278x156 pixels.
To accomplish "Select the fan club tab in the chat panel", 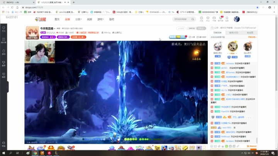I will (x=250, y=32).
